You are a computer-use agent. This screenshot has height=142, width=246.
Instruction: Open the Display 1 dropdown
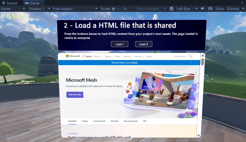pyautogui.click(x=39, y=9)
